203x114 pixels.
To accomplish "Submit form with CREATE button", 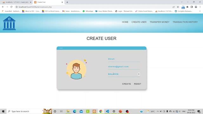I will (126, 84).
